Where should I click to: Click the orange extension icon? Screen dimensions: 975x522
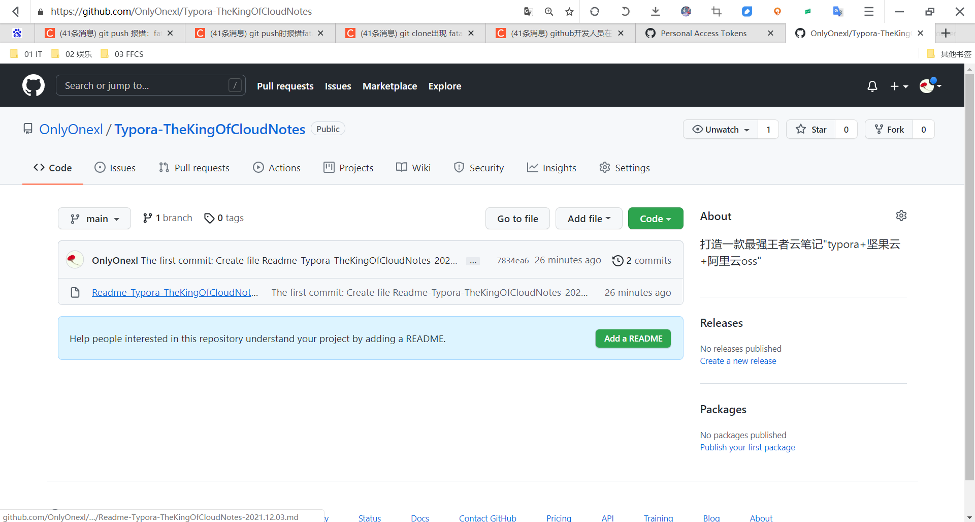click(x=777, y=11)
